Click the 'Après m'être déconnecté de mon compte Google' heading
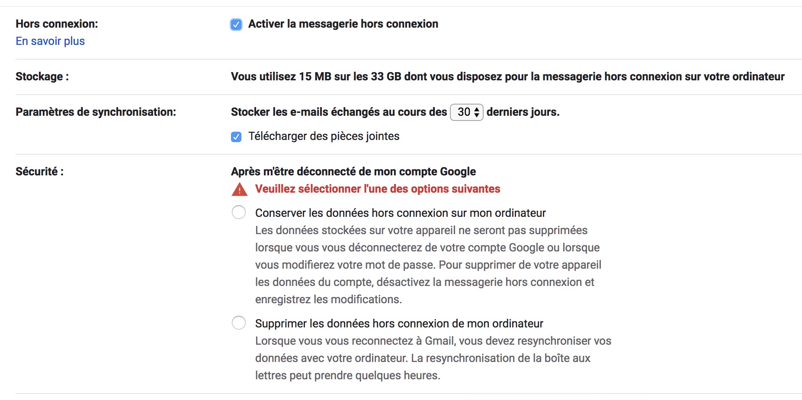The image size is (802, 400). coord(353,172)
